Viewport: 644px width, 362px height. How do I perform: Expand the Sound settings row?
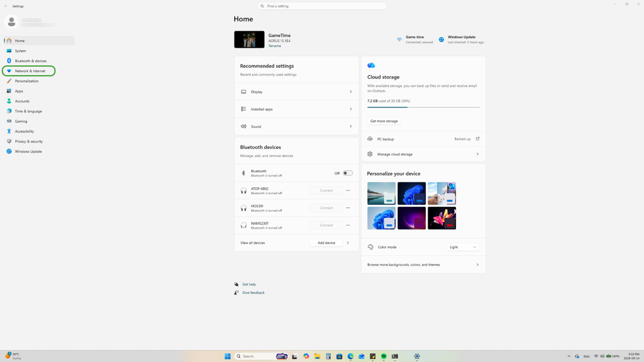click(x=297, y=126)
